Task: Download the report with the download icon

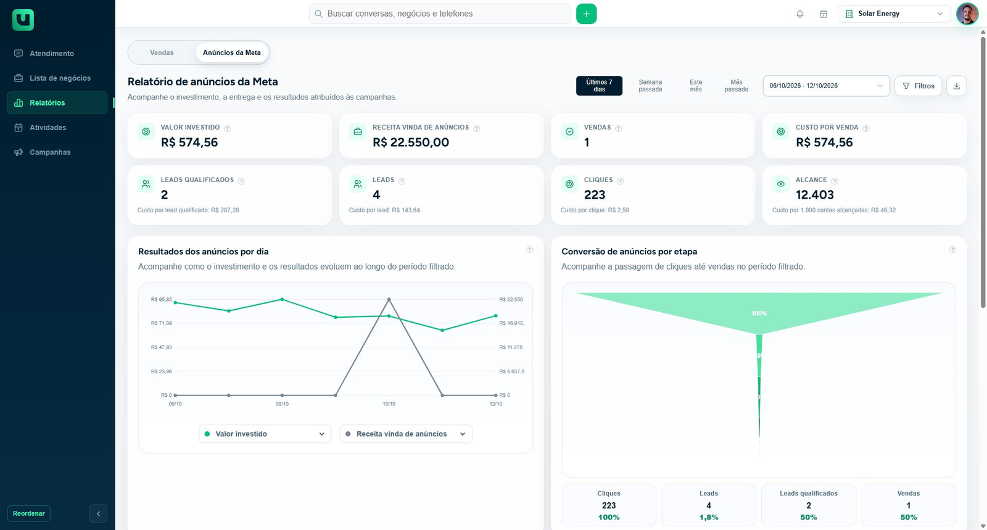Action: (956, 86)
